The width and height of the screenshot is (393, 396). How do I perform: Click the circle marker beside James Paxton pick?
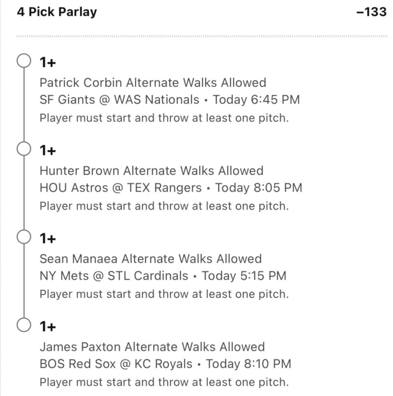coord(24,325)
